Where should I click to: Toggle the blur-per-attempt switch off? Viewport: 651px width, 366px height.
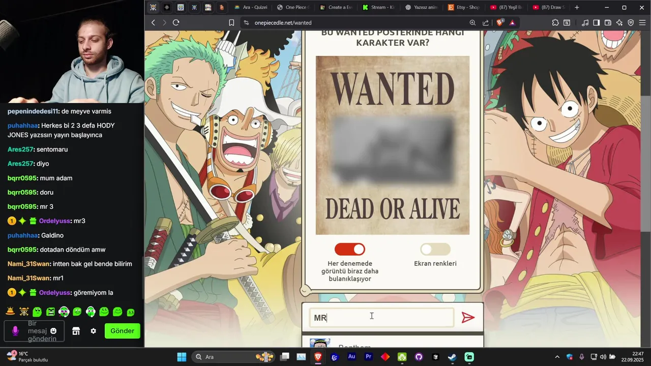(350, 249)
